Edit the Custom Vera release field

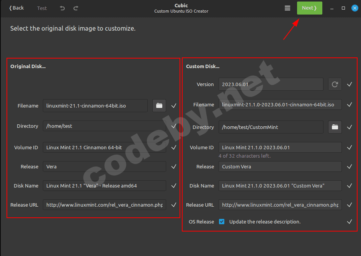[280, 166]
